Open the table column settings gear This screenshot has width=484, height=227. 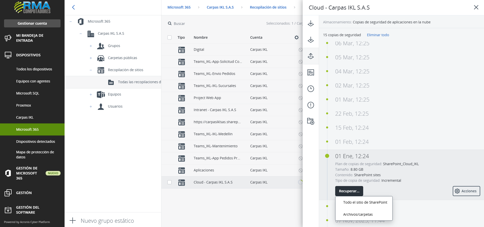296,37
